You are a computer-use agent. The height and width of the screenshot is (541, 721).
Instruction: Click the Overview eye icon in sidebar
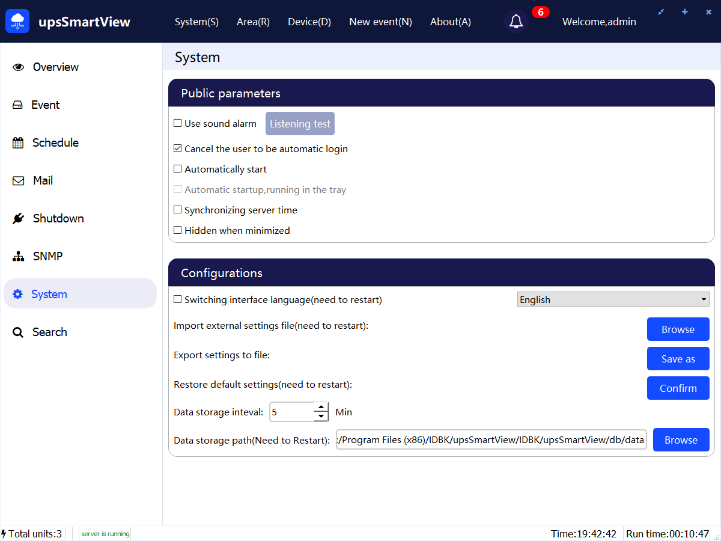click(x=18, y=67)
